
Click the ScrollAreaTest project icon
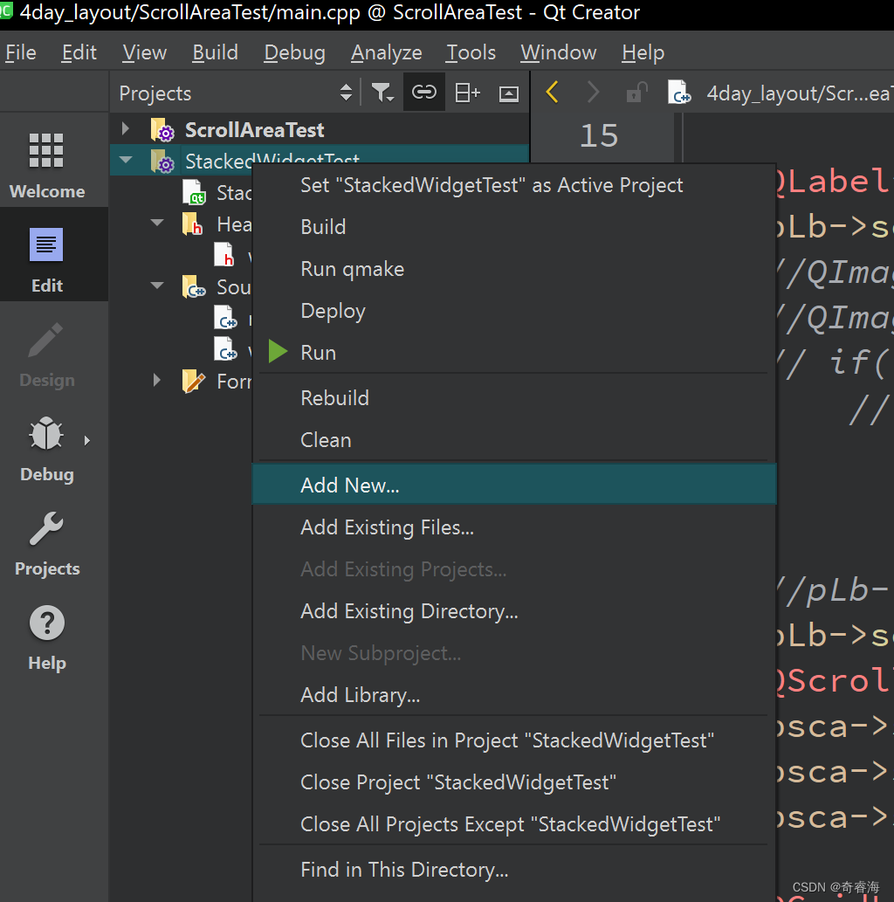click(x=162, y=130)
